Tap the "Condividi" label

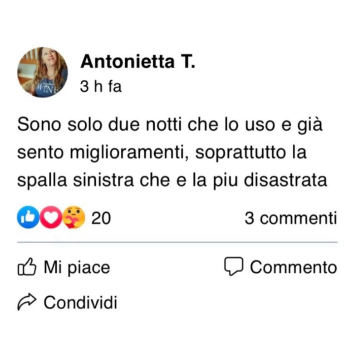[80, 302]
